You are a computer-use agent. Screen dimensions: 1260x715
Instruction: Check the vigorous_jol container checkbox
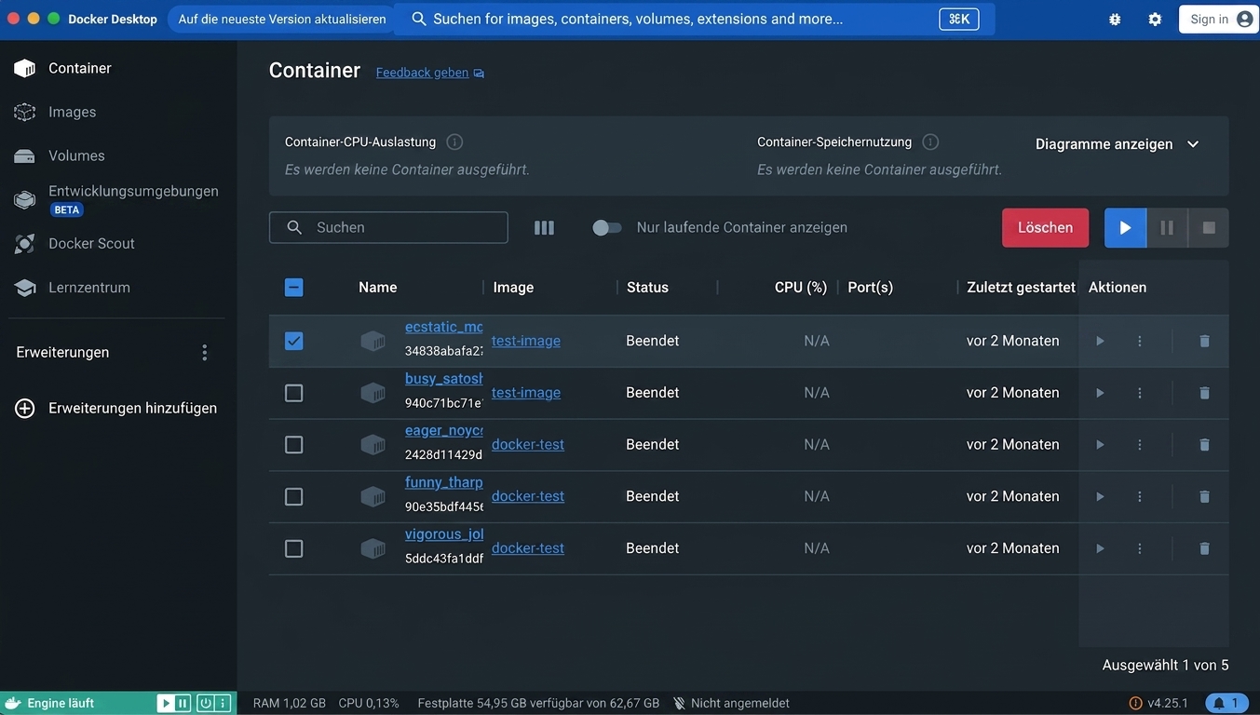pyautogui.click(x=293, y=548)
